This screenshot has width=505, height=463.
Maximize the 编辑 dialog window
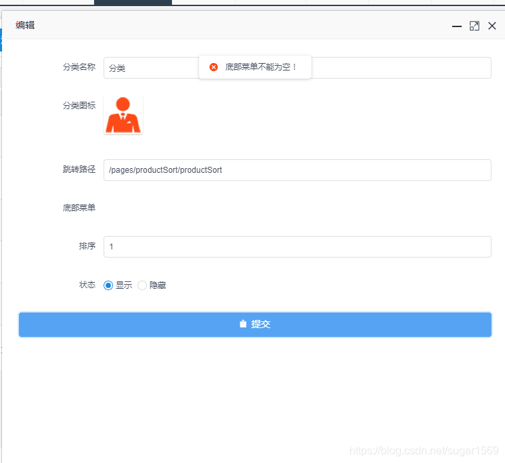(x=475, y=26)
